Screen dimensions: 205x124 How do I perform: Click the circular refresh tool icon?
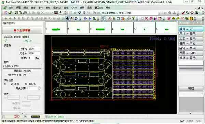pyautogui.click(x=67, y=18)
